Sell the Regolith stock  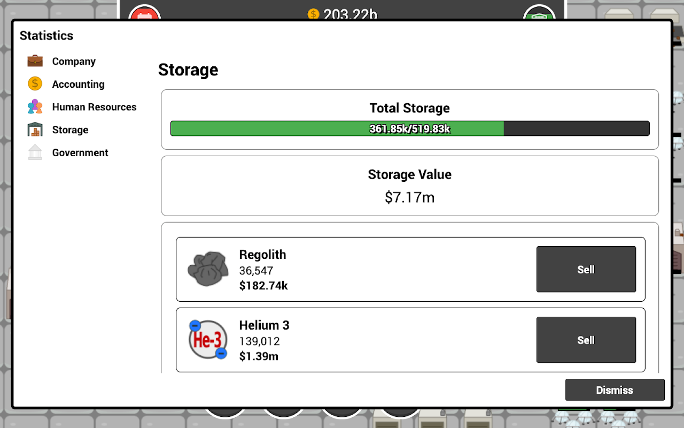(586, 269)
